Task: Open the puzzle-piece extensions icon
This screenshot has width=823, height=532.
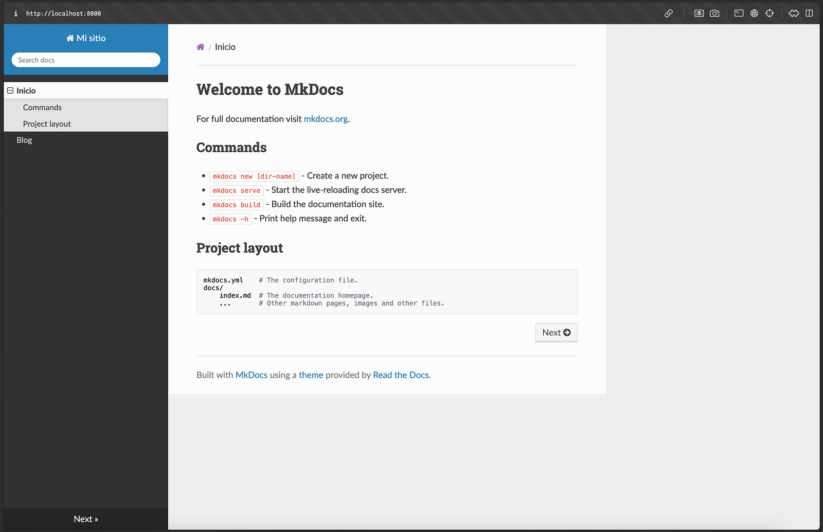Action: pyautogui.click(x=794, y=13)
